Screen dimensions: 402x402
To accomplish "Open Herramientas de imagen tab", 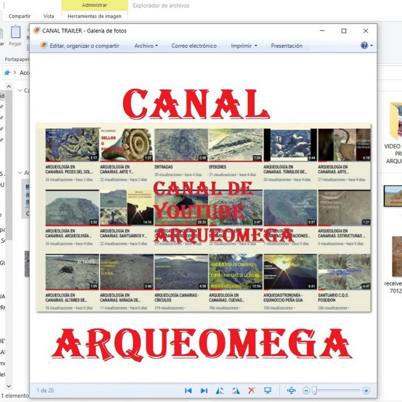I will 94,16.
